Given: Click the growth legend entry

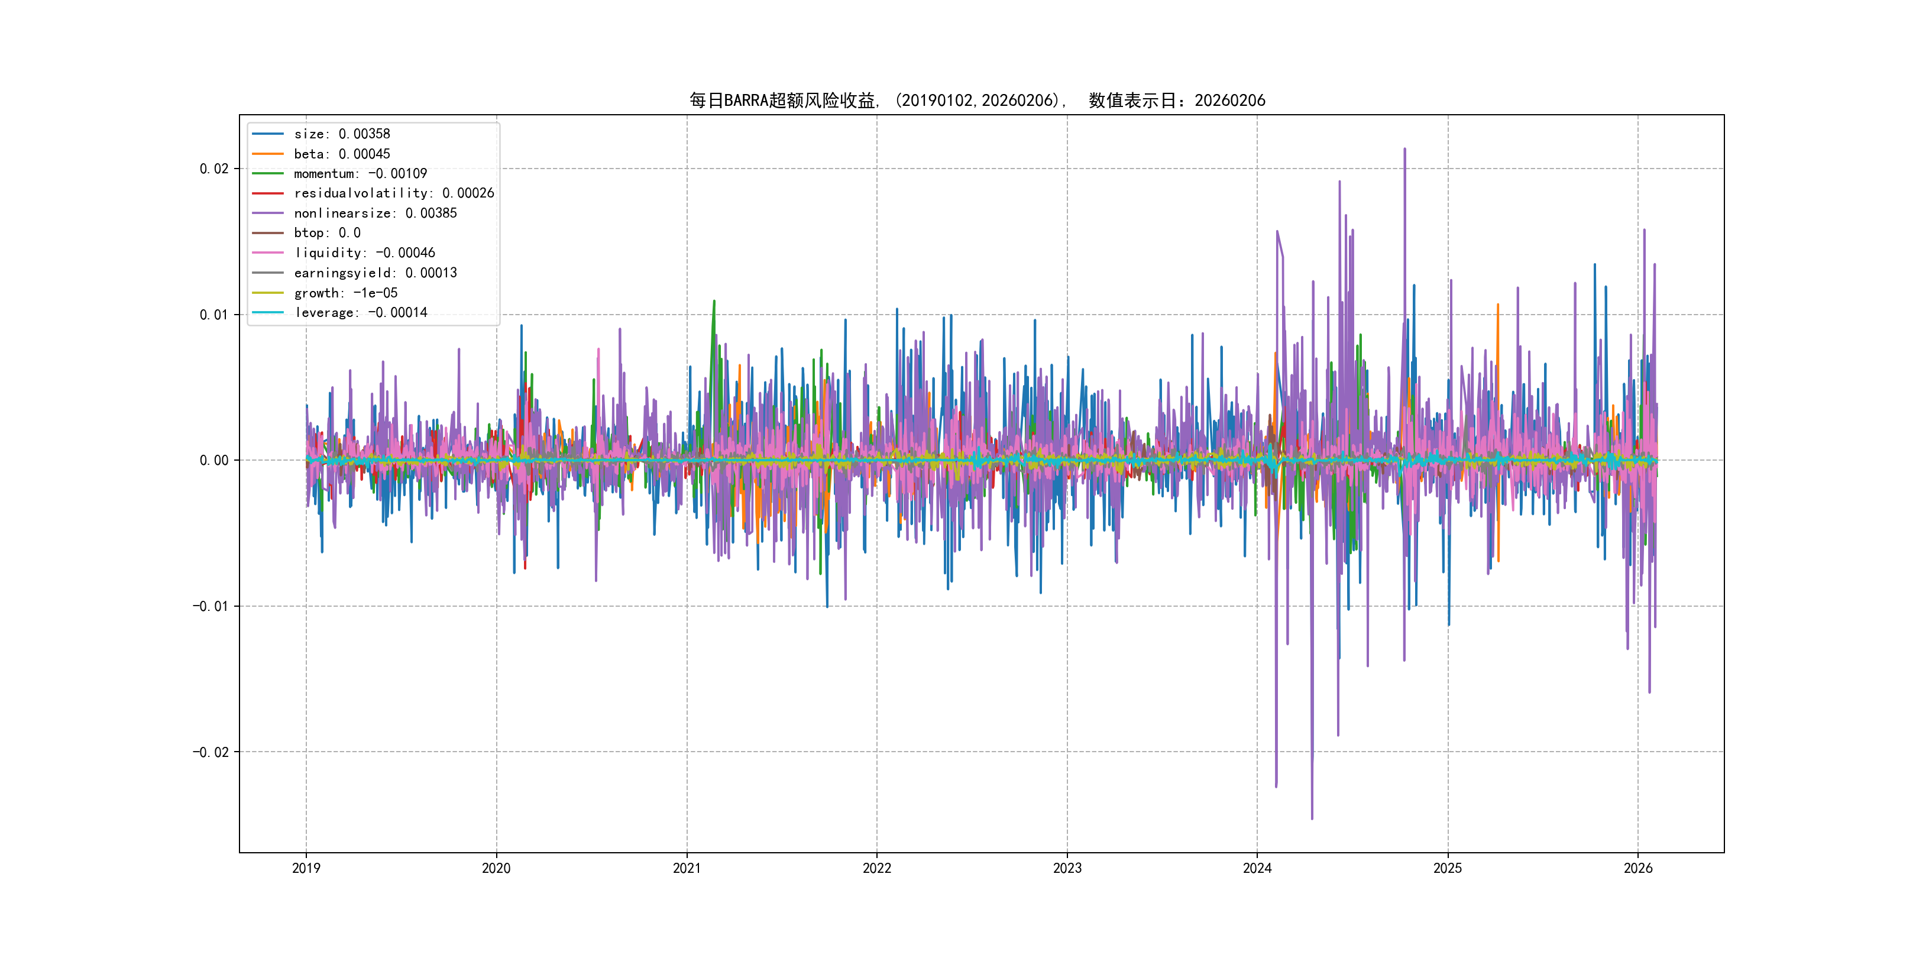Looking at the screenshot, I should click(x=345, y=293).
